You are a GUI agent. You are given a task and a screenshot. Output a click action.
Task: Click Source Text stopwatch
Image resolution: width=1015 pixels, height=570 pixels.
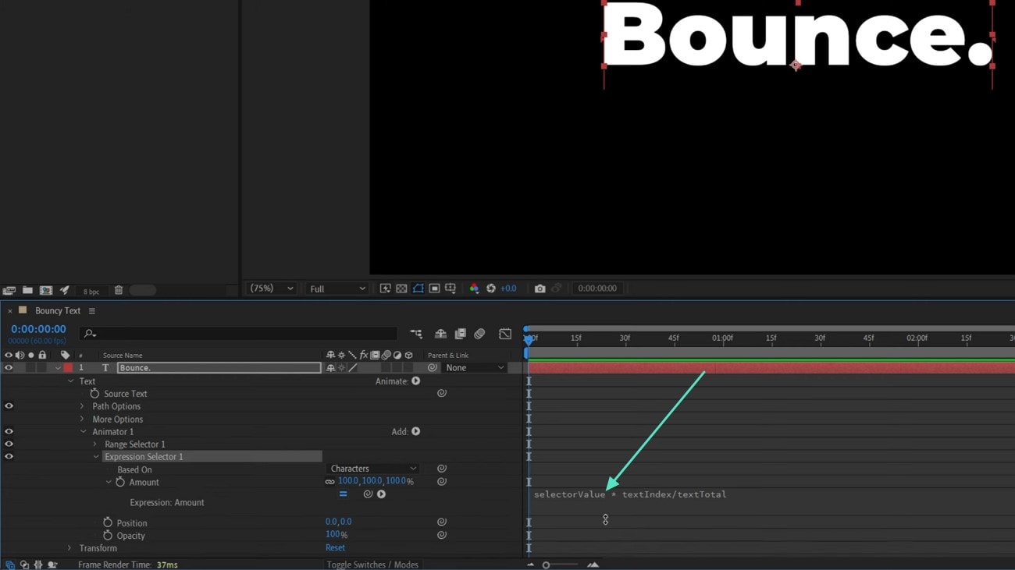tap(95, 394)
